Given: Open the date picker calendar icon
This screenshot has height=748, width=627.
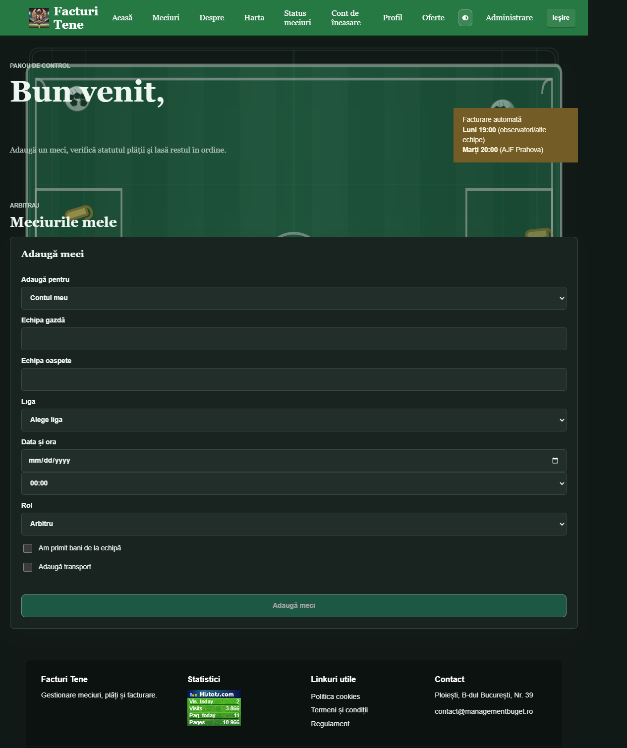Looking at the screenshot, I should (x=555, y=461).
